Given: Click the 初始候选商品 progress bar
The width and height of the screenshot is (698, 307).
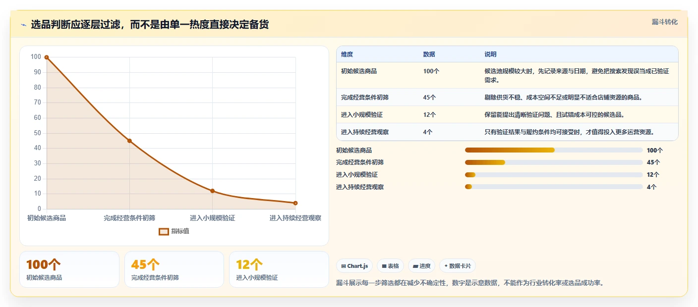Looking at the screenshot, I should (x=554, y=150).
